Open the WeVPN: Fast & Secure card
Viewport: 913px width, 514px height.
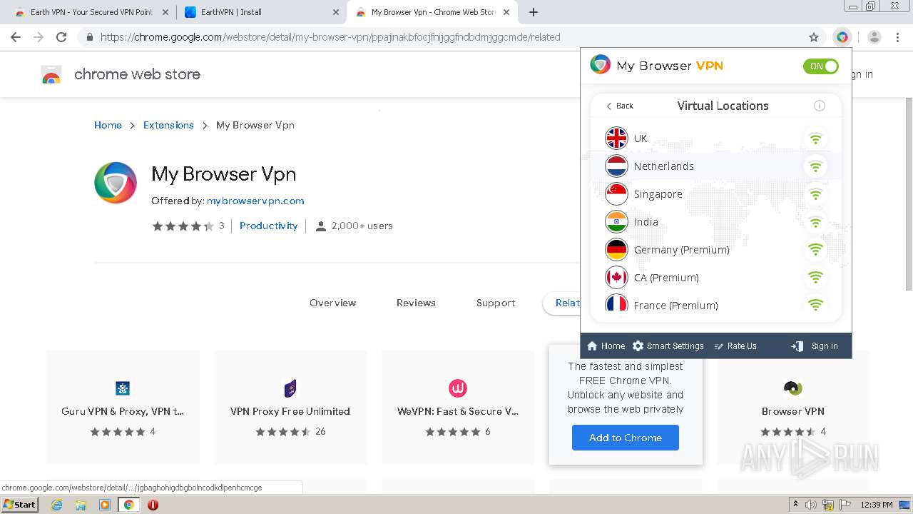coord(458,408)
